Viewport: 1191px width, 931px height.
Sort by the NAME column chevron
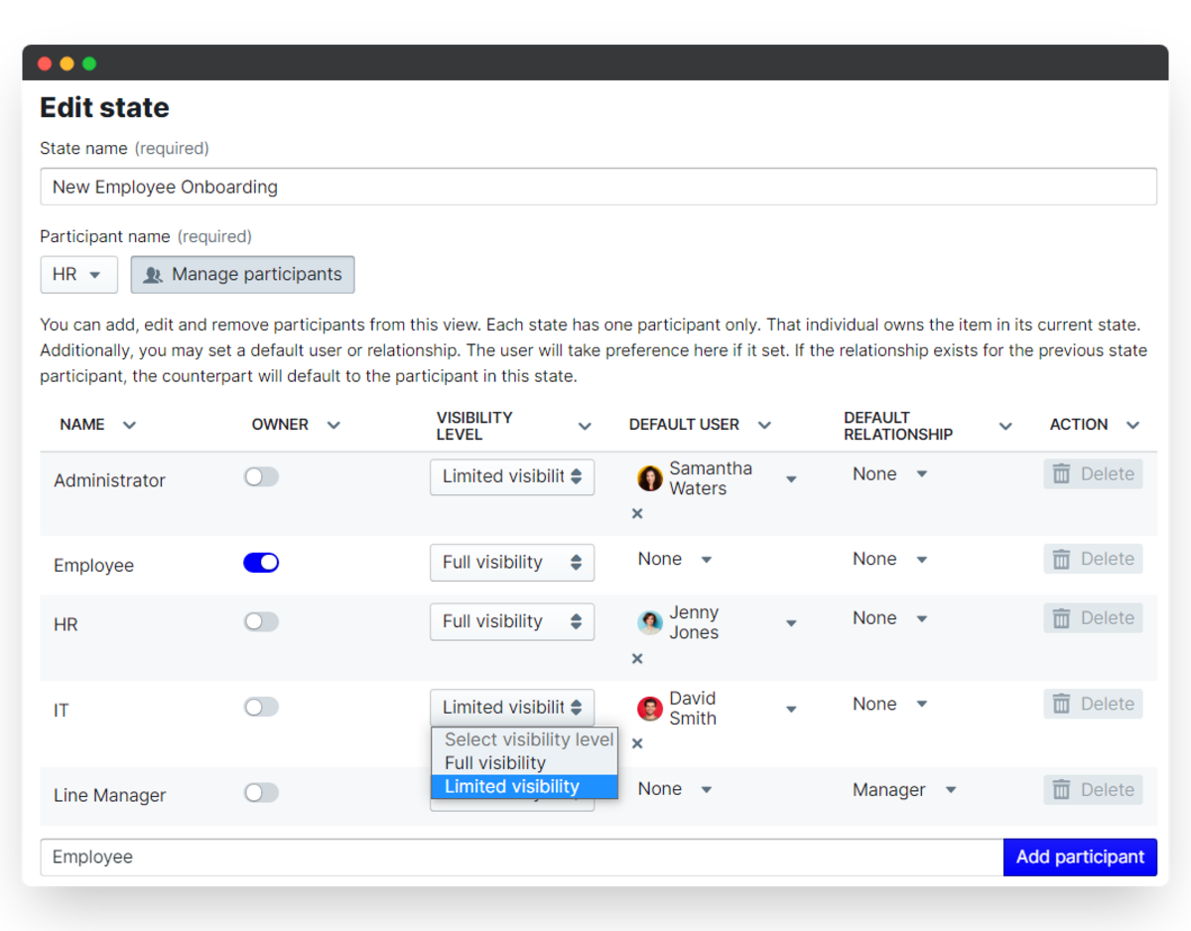[x=129, y=425]
